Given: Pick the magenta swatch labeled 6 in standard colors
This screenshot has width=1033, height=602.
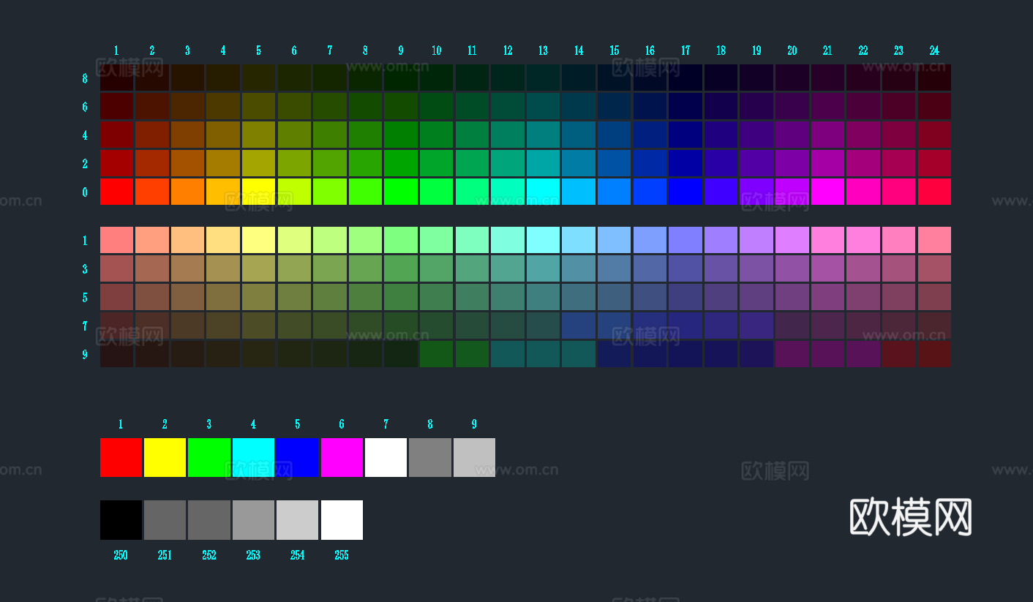Looking at the screenshot, I should 342,457.
